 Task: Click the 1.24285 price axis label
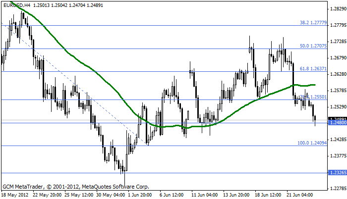tap(338, 140)
